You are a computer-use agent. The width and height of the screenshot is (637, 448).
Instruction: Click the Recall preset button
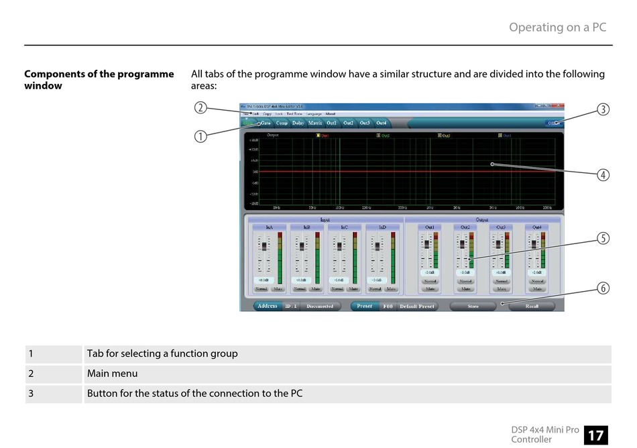click(532, 306)
